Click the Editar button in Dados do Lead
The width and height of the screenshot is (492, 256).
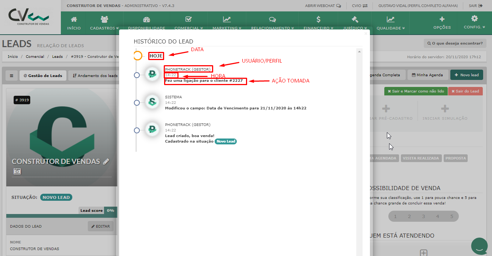tap(101, 226)
